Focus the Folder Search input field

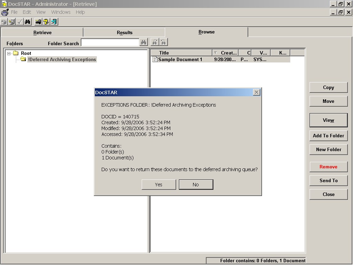tap(110, 42)
